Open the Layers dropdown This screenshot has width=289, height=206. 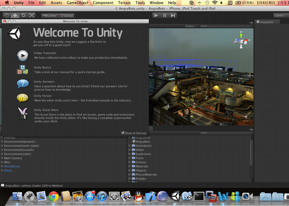281,16
